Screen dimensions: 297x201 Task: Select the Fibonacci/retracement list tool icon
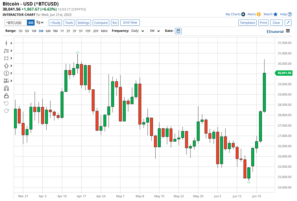[x=6, y=51]
